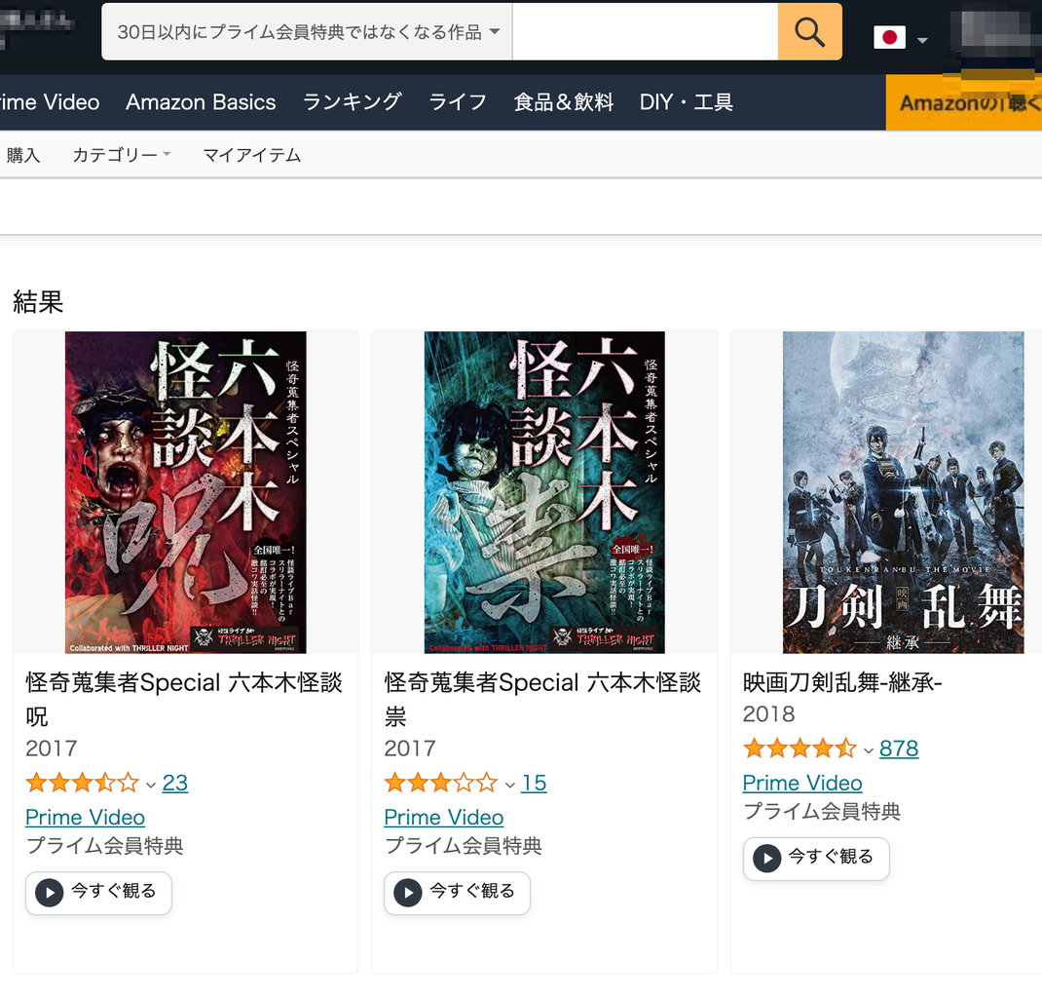
Task: Click the star rating with 15 reviews
Action: point(441,783)
